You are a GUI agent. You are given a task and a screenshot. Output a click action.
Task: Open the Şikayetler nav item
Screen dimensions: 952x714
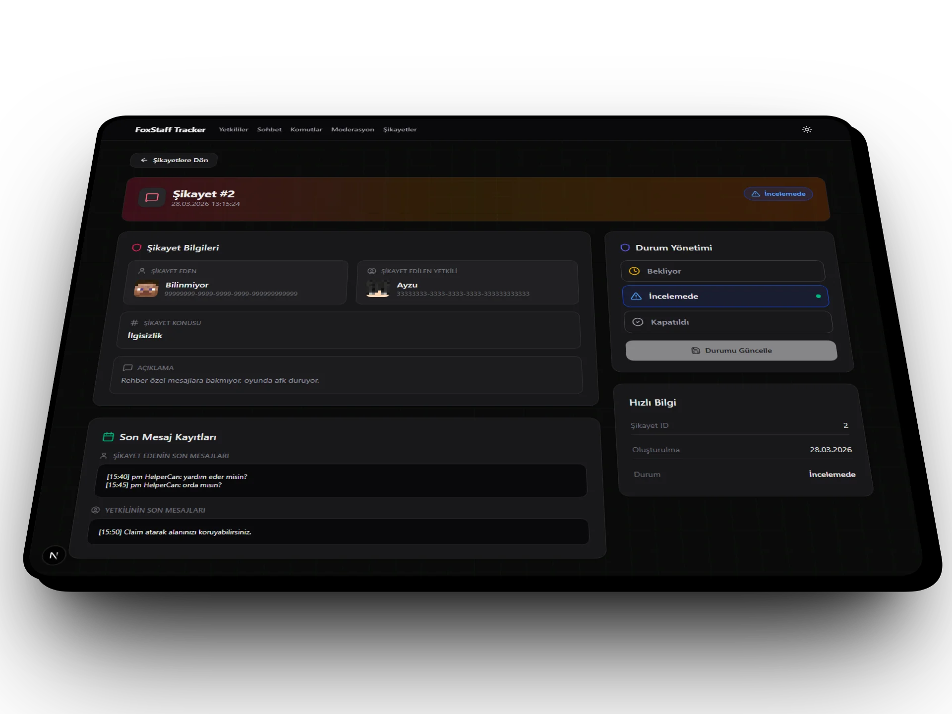coord(400,129)
